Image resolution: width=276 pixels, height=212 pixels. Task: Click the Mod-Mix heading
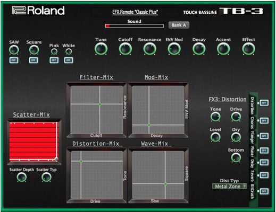tap(156, 77)
